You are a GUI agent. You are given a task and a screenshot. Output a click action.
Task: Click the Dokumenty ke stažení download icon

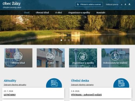pyautogui.click(x=115, y=56)
